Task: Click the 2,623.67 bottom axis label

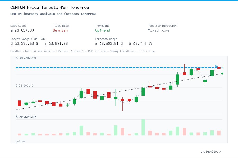Action: (x=26, y=117)
